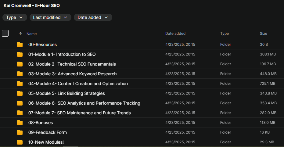Open 01-Module 1- Introduction to SEO
The image size is (284, 147).
click(x=62, y=54)
